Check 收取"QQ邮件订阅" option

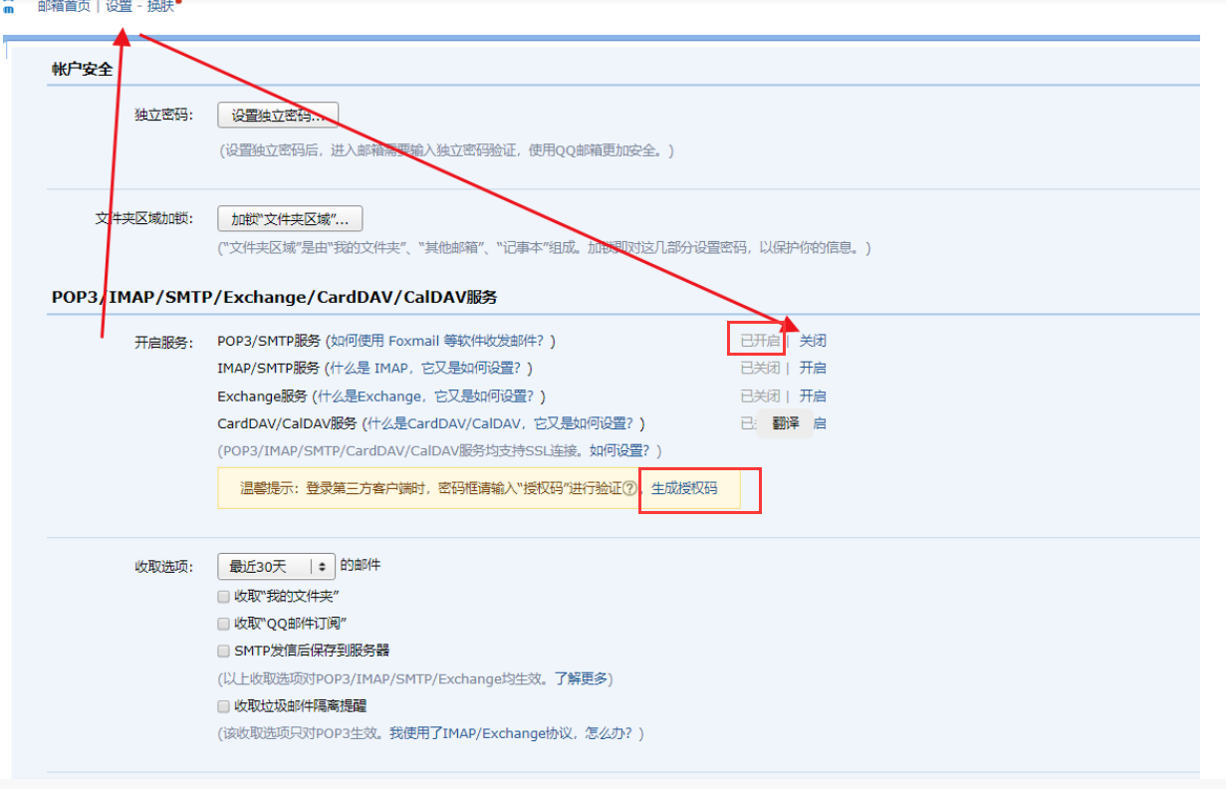[223, 623]
